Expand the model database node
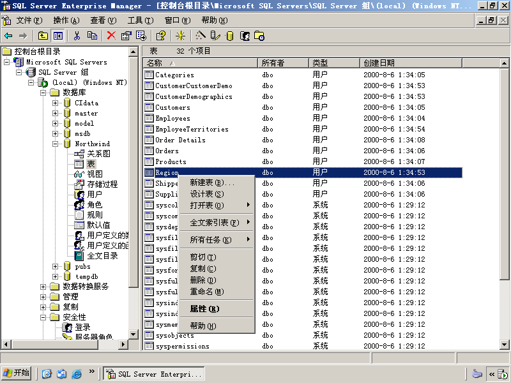Screen dimensions: 511x383 point(55,123)
